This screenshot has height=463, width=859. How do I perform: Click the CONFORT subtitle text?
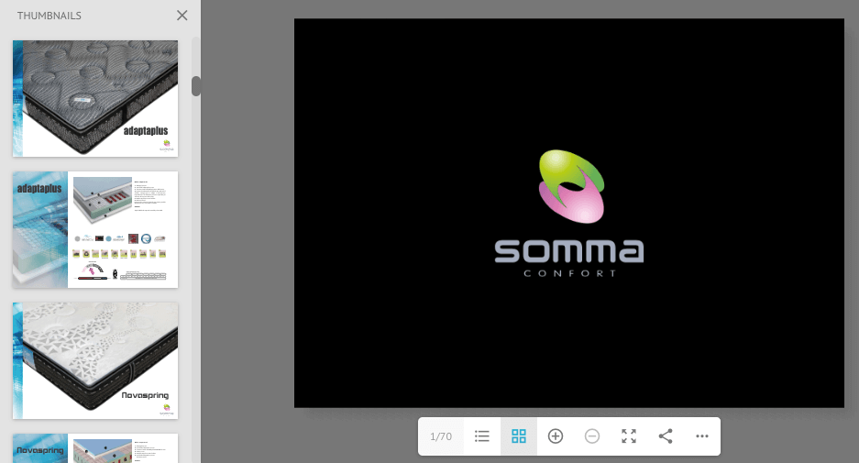pyautogui.click(x=569, y=273)
